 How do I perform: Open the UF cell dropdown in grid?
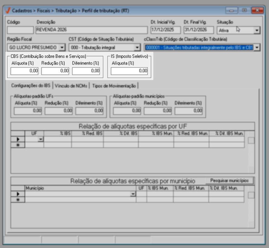point(41,139)
